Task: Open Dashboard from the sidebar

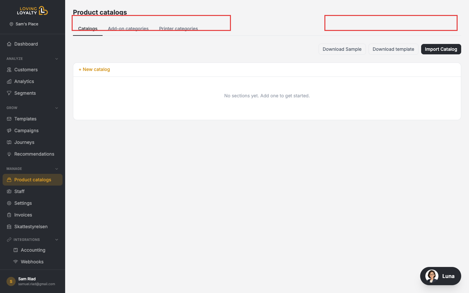Action: 33,44
